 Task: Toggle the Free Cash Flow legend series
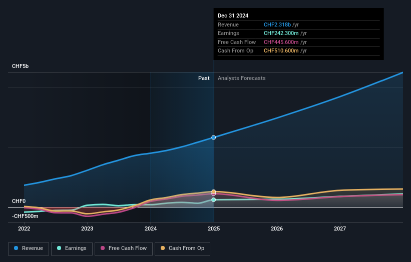pos(124,248)
